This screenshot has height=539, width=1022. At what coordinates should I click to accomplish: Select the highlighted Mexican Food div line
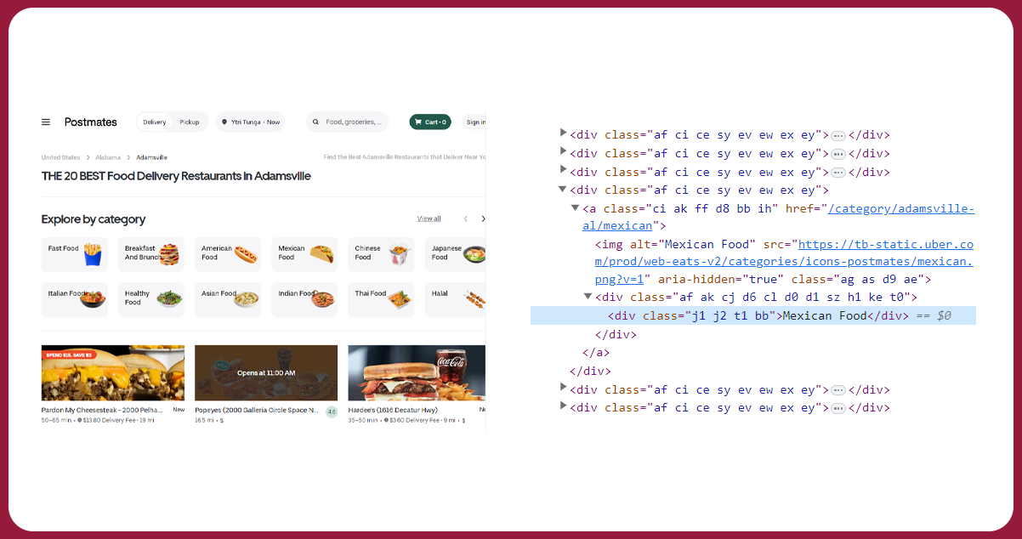click(752, 316)
